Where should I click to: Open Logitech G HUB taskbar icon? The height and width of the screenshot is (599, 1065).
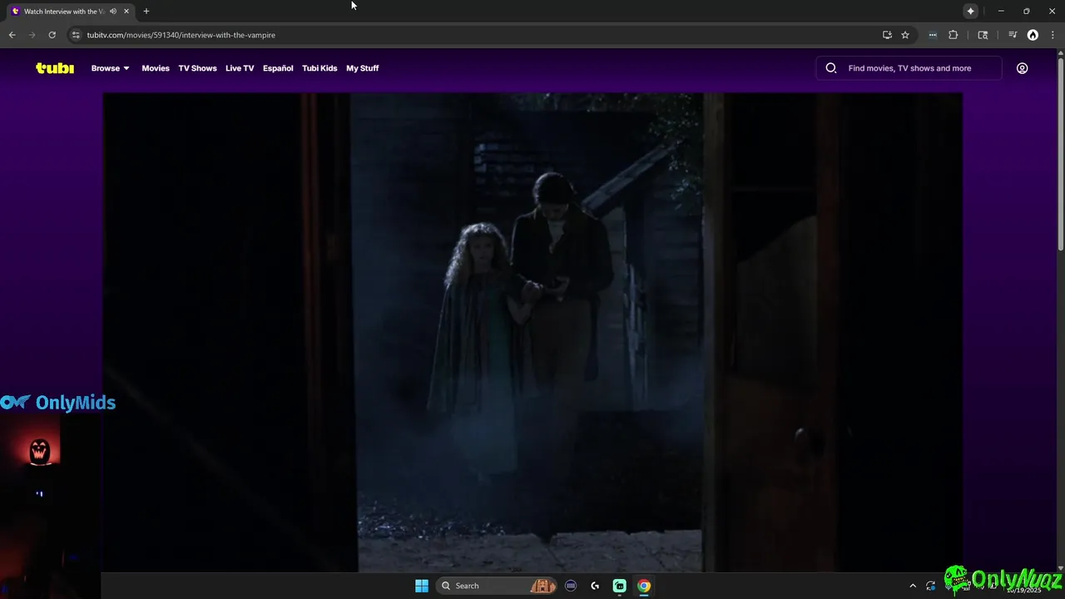tap(595, 586)
